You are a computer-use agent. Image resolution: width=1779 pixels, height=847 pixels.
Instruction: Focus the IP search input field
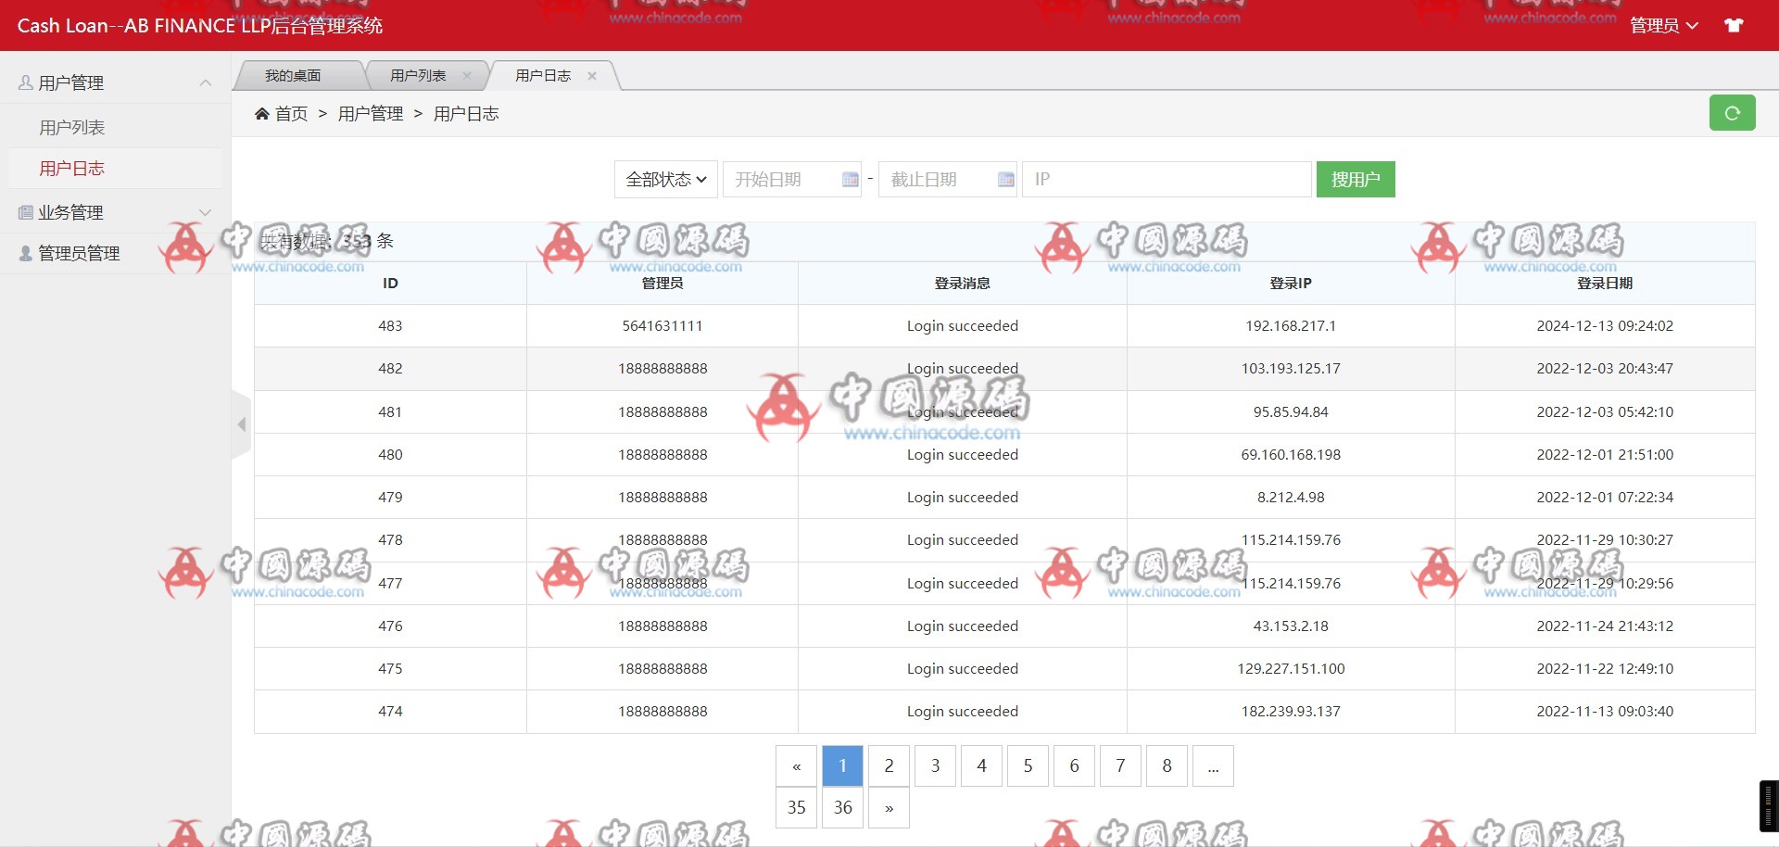pos(1166,180)
